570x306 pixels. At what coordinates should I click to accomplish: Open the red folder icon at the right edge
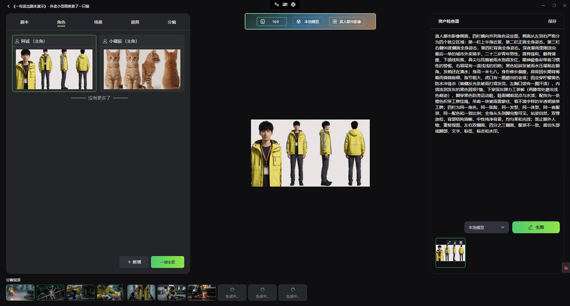click(566, 268)
